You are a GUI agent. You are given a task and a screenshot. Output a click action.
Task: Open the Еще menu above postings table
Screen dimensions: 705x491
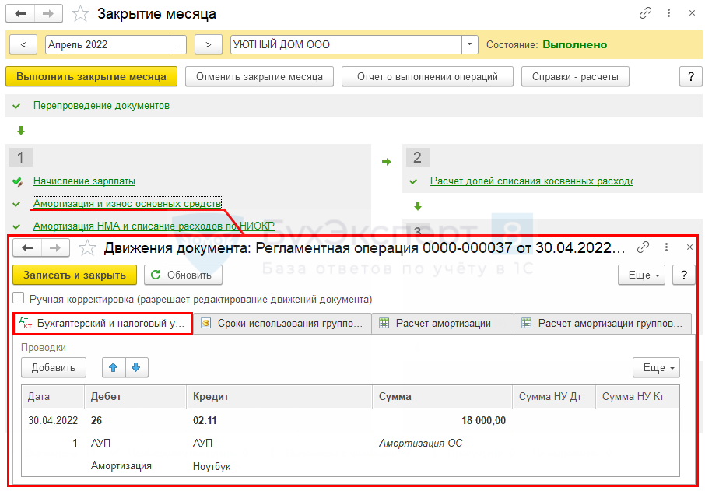tap(656, 368)
